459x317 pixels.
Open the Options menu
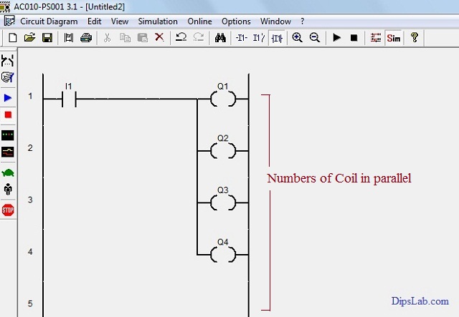(236, 21)
